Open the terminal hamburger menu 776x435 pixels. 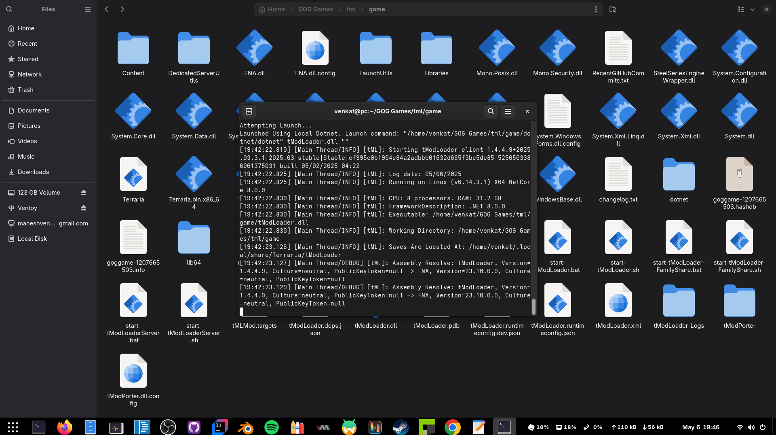(508, 111)
